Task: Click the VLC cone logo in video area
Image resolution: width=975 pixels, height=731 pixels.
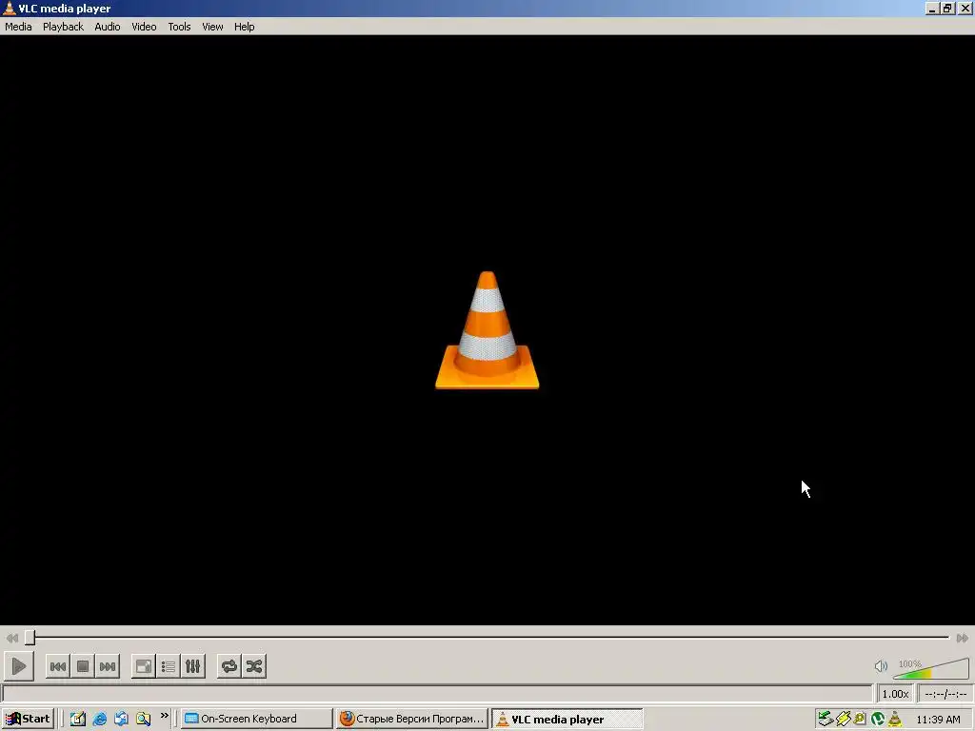Action: click(487, 330)
